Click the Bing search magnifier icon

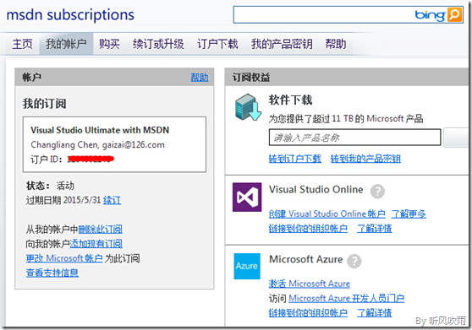(454, 14)
